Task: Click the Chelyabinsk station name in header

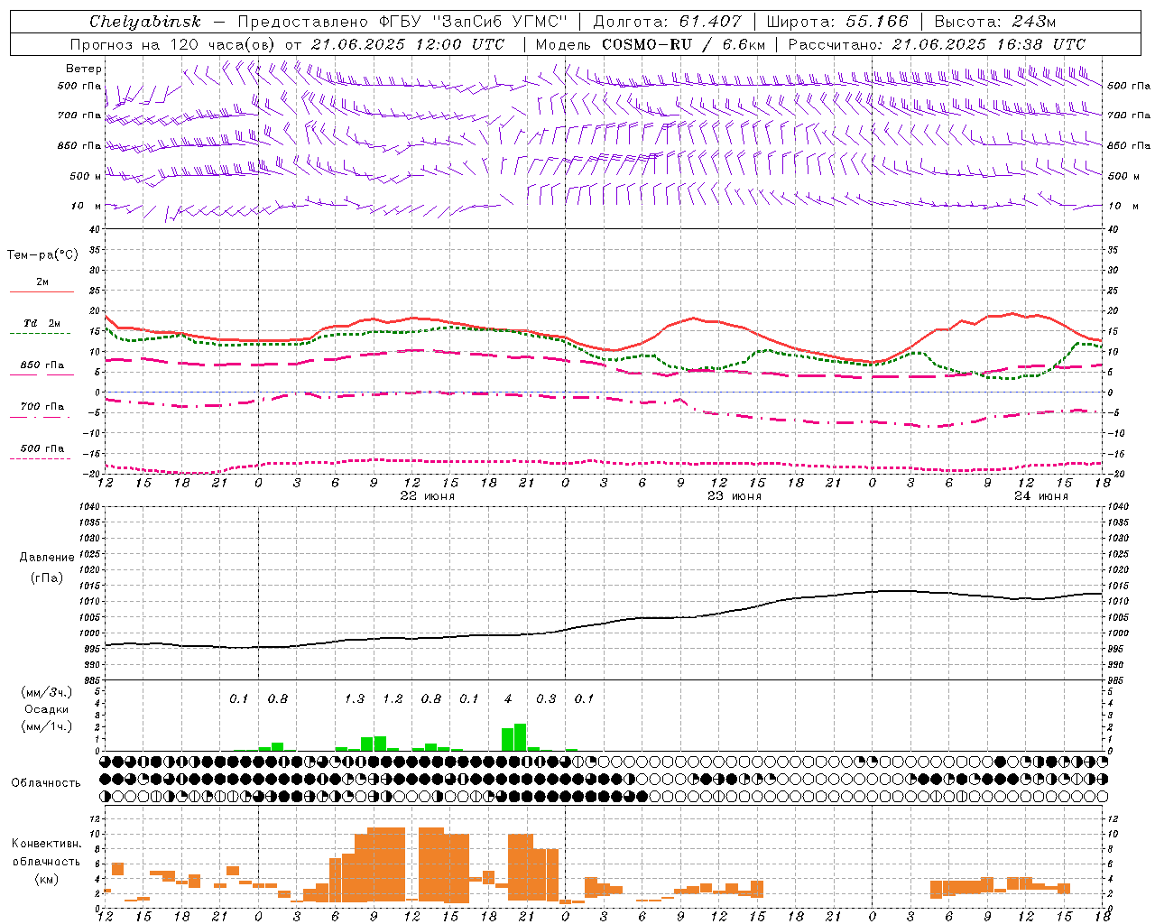Action: pyautogui.click(x=144, y=22)
